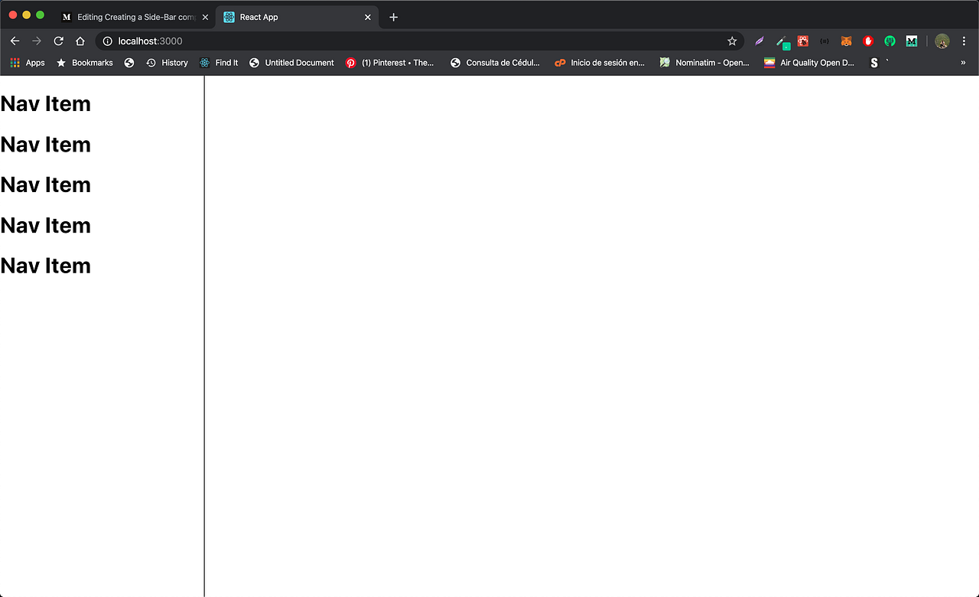Open the MetaMask fox extension
Image resolution: width=979 pixels, height=597 pixels.
click(x=846, y=41)
